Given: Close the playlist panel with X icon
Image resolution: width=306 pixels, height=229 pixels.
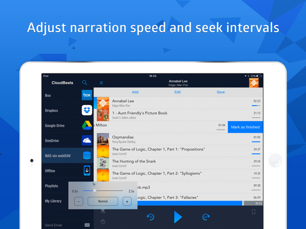Looking at the screenshot, I should pyautogui.click(x=101, y=83).
